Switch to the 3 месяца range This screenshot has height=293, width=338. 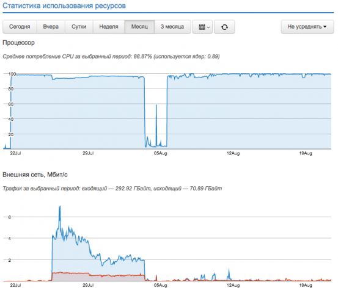click(x=172, y=27)
